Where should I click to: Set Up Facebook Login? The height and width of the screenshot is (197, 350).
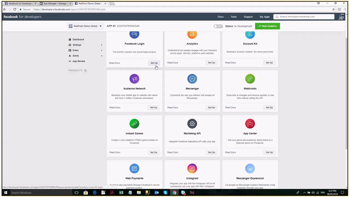pos(154,63)
